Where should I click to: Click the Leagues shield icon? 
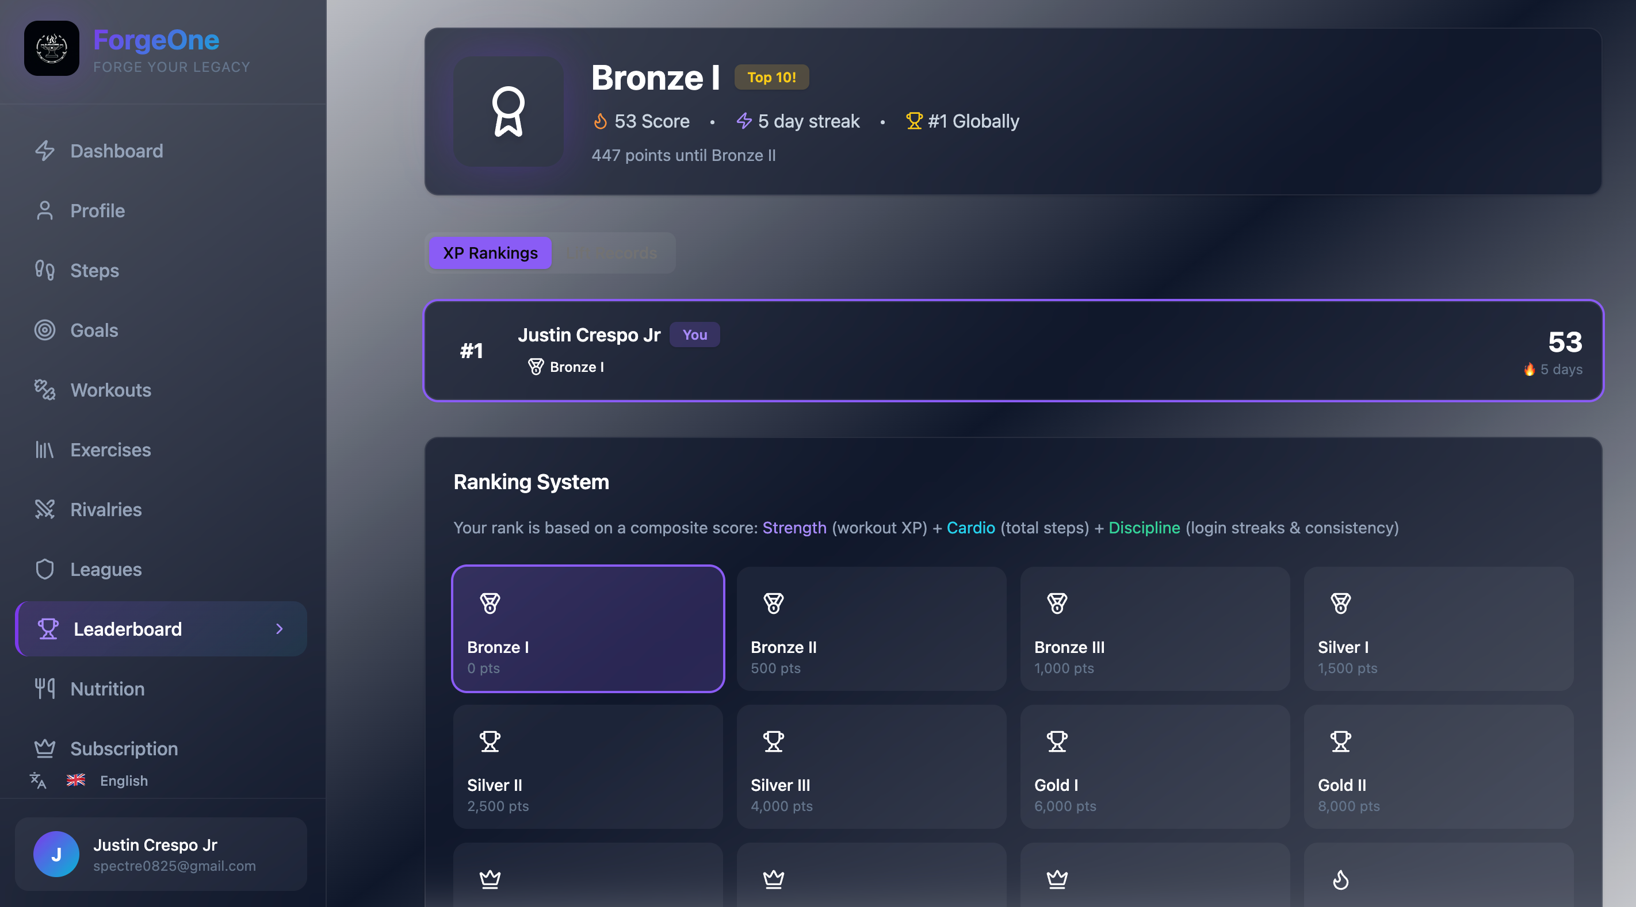point(44,570)
